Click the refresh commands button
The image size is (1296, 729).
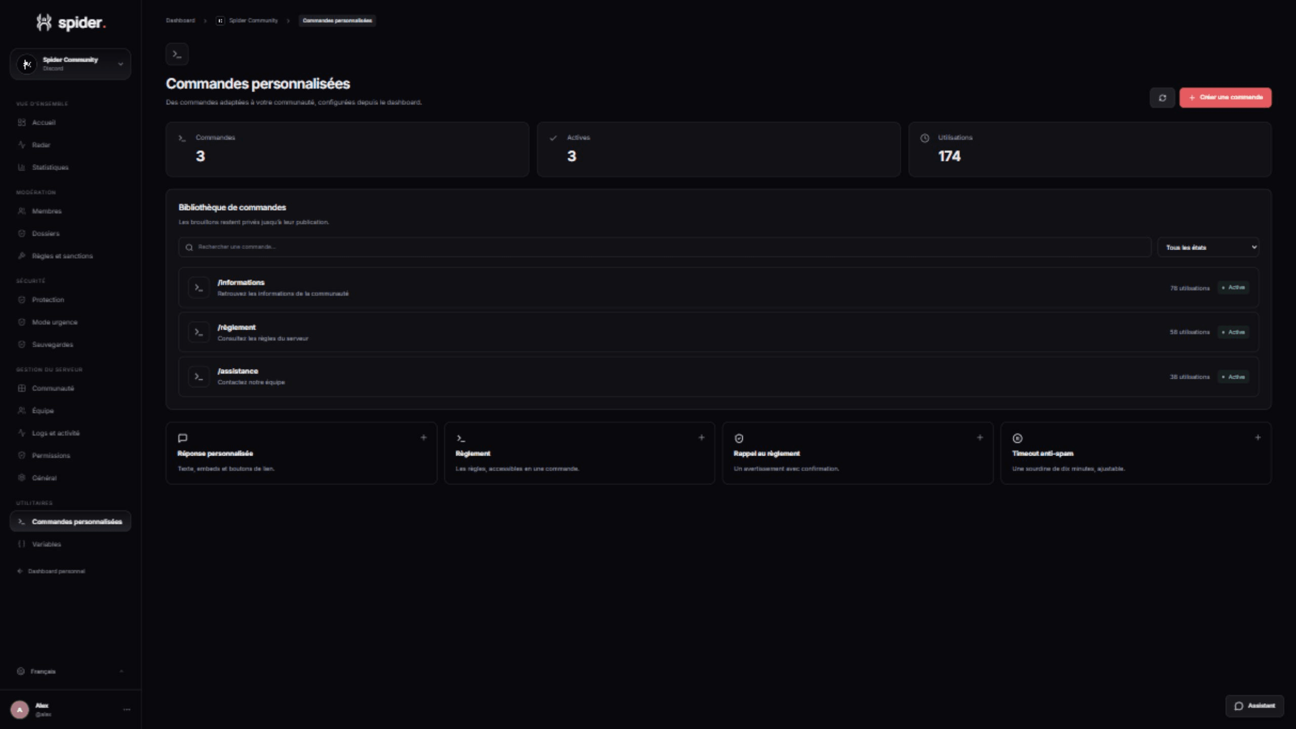coord(1162,98)
